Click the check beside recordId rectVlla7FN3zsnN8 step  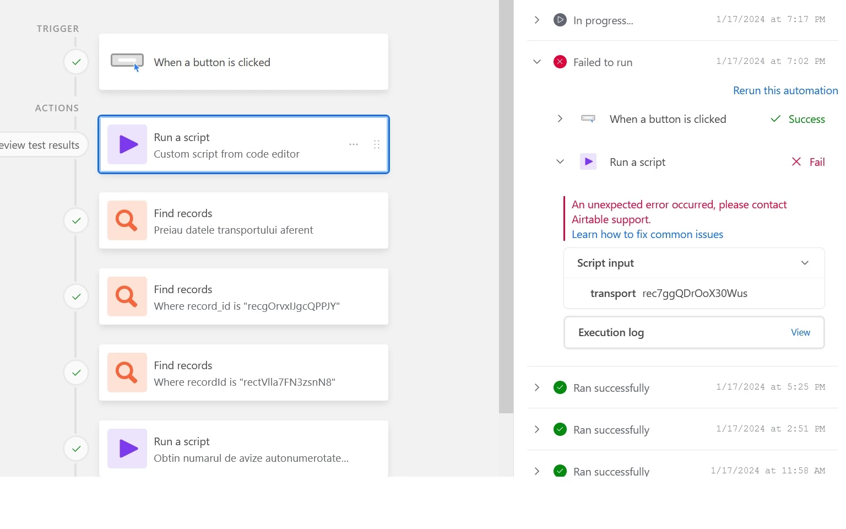76,373
